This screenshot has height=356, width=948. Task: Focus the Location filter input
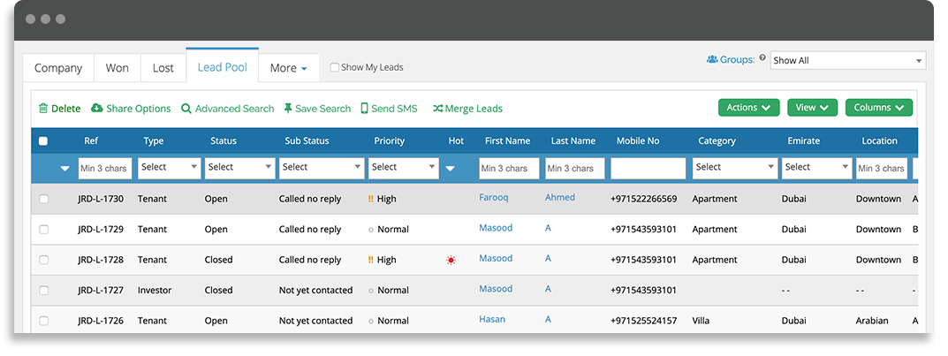point(882,168)
